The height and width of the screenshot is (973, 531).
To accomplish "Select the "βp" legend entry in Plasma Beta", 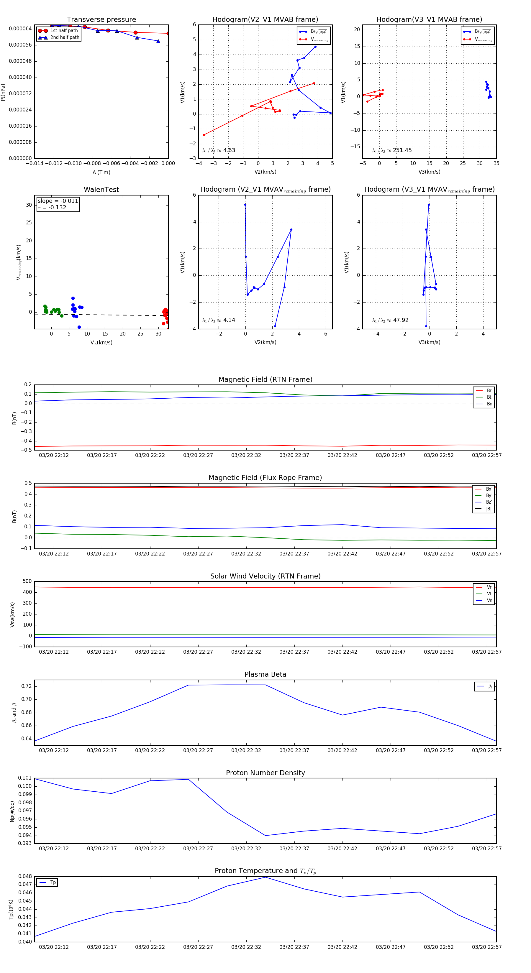I will click(x=484, y=686).
